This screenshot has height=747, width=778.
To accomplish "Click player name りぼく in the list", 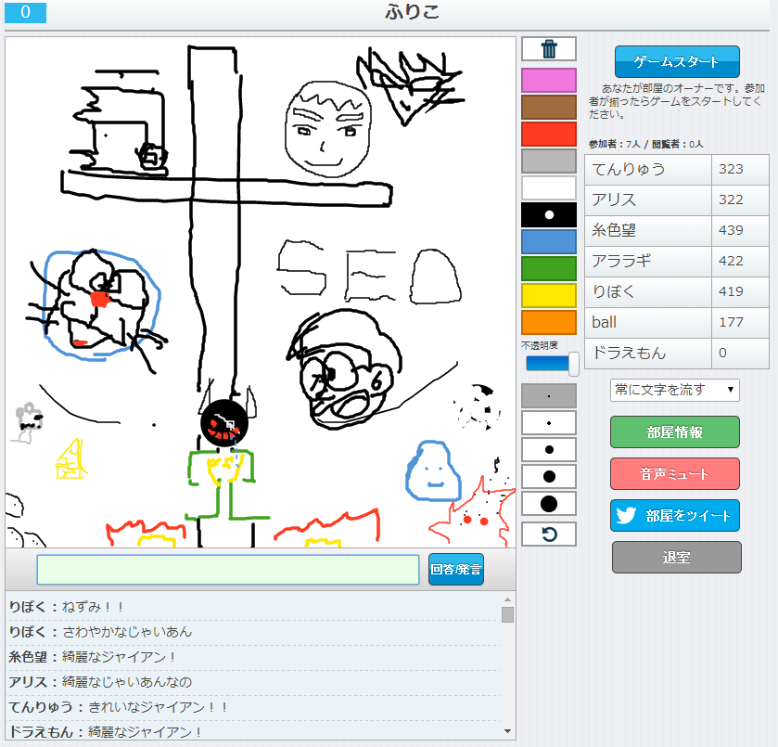I will coord(613,291).
